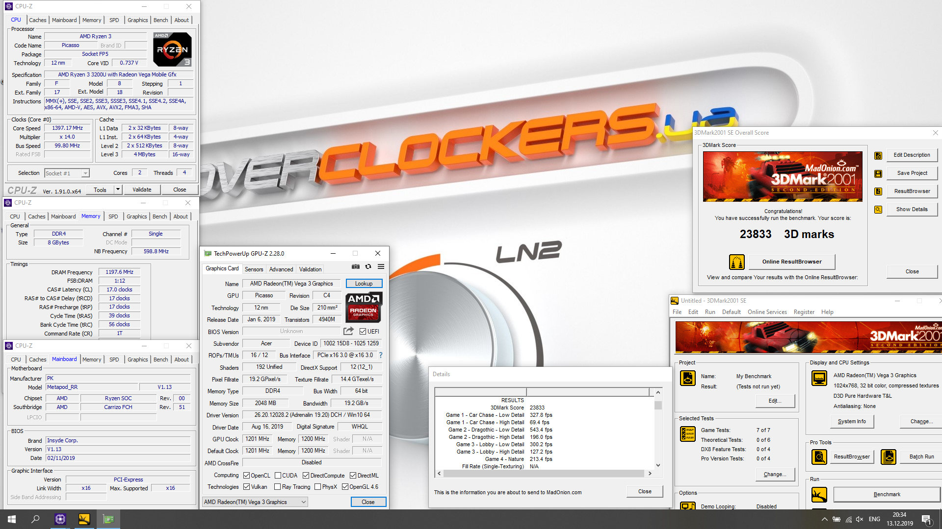The width and height of the screenshot is (942, 529).
Task: Open the GPU-Z hamburger menu
Action: pos(381,266)
